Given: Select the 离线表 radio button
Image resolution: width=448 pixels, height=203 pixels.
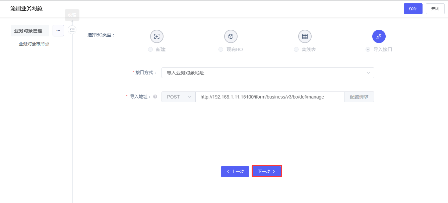Looking at the screenshot, I should (296, 49).
